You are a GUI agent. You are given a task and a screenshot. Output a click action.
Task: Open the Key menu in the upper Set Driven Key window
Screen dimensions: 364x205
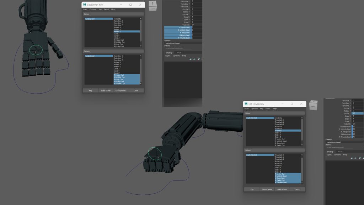click(x=100, y=10)
